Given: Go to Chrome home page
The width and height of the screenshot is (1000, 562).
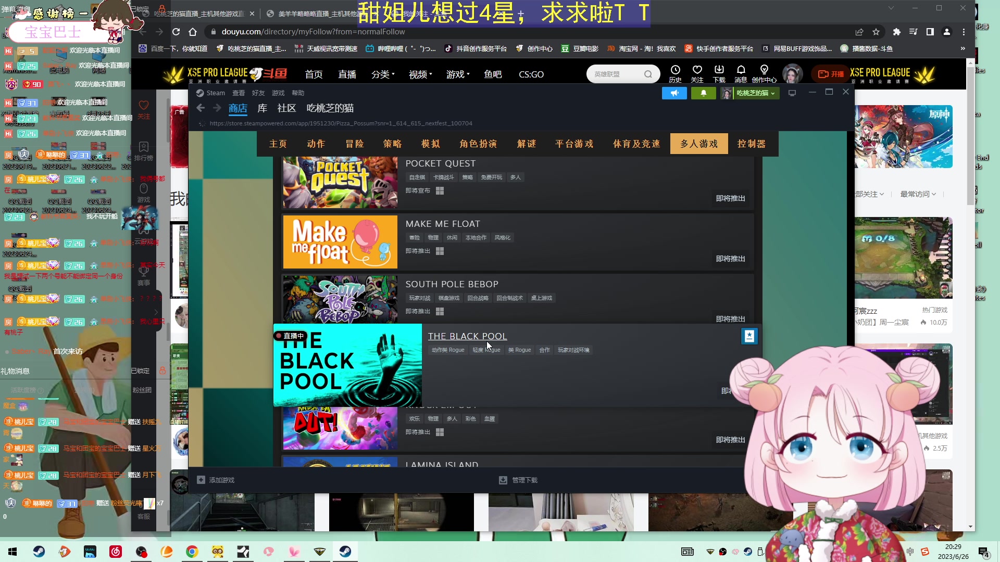Looking at the screenshot, I should coord(193,32).
